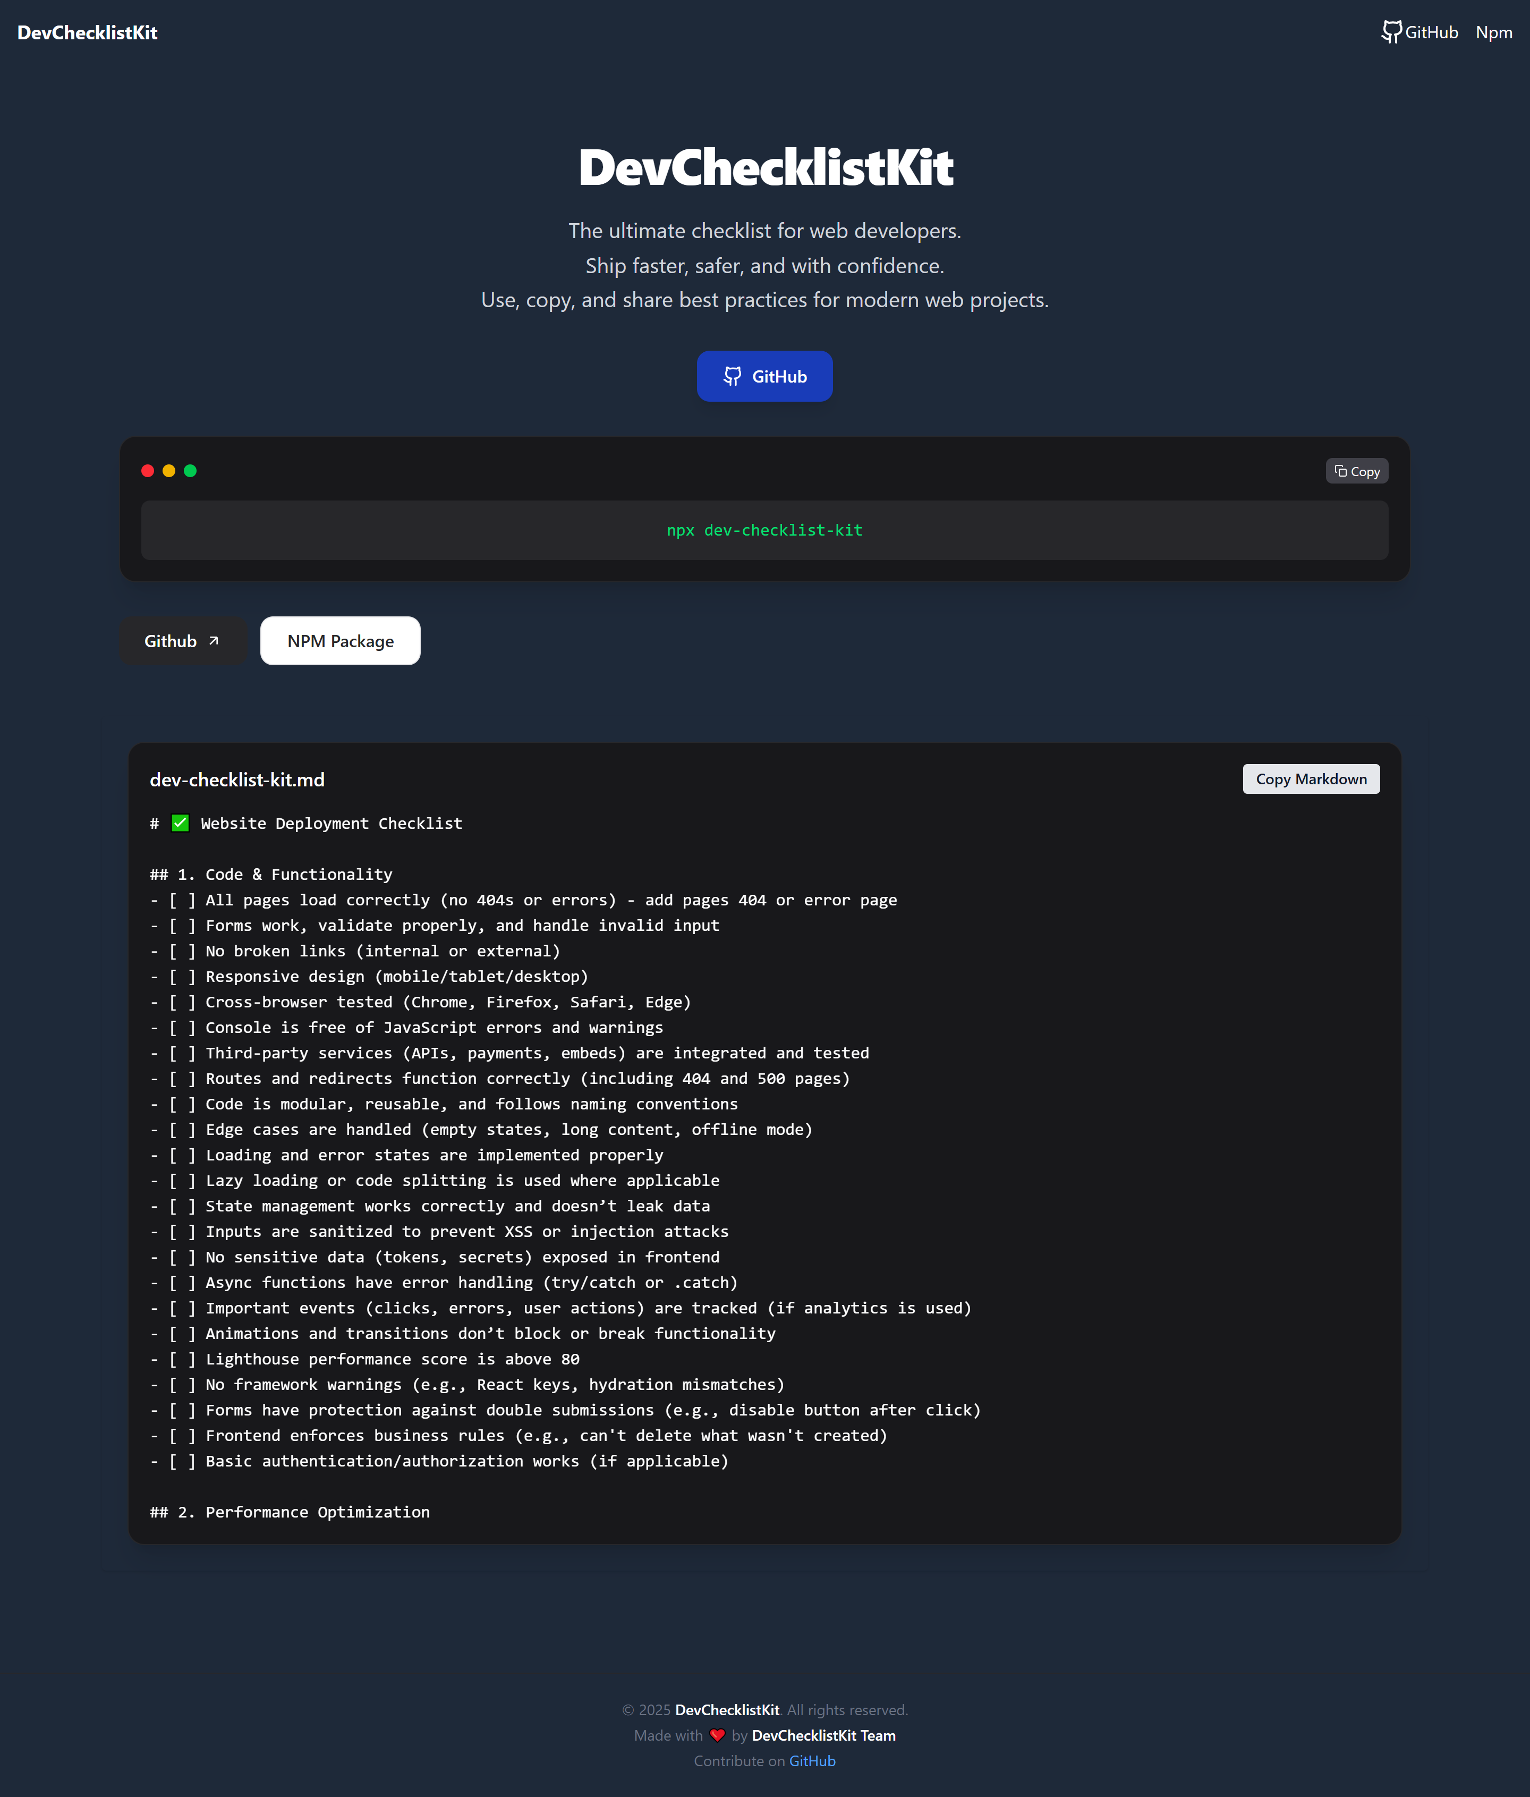Click the 'Console is free of JavaScript errors' line

click(406, 1028)
